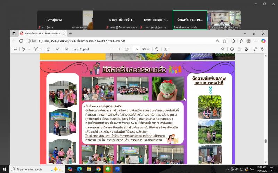Click the zoom magnifier in the address bar
This screenshot has width=278, height=173.
[x=218, y=41]
